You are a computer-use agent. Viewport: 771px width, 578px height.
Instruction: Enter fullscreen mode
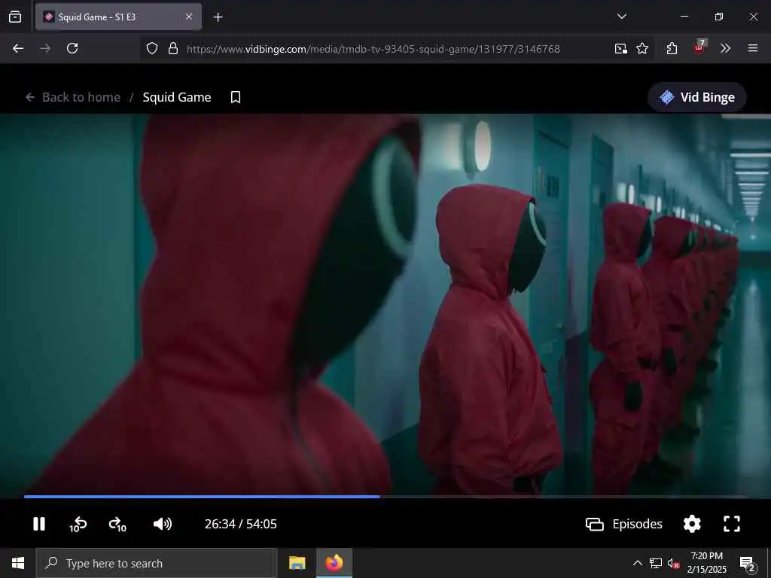pyautogui.click(x=732, y=524)
